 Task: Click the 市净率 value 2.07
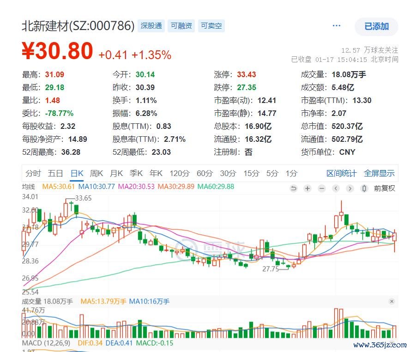pyautogui.click(x=339, y=113)
